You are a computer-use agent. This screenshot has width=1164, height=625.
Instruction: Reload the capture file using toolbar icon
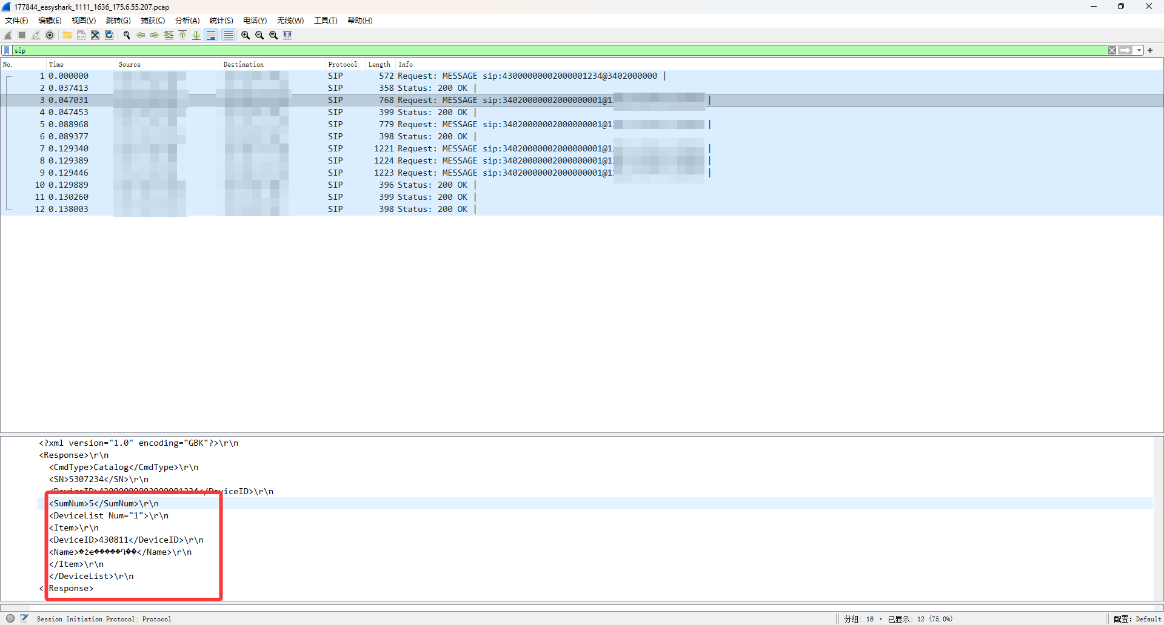coord(109,35)
